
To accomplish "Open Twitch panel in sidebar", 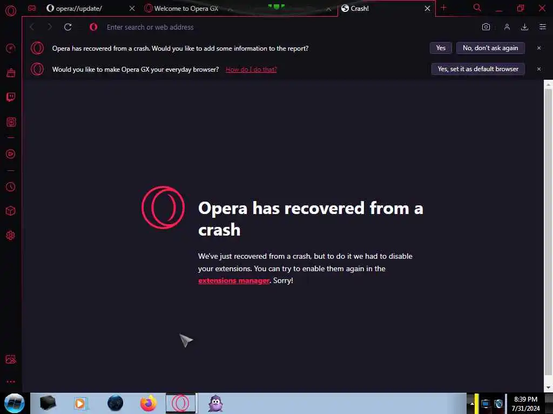I will pos(11,97).
